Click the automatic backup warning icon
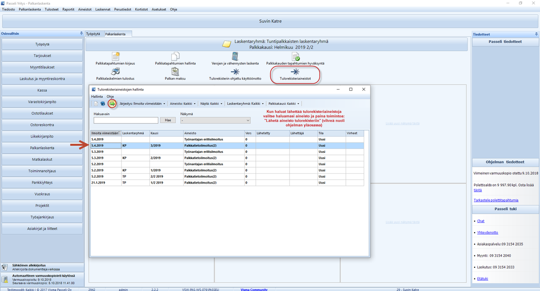Image resolution: width=540 pixels, height=291 pixels. click(5, 279)
